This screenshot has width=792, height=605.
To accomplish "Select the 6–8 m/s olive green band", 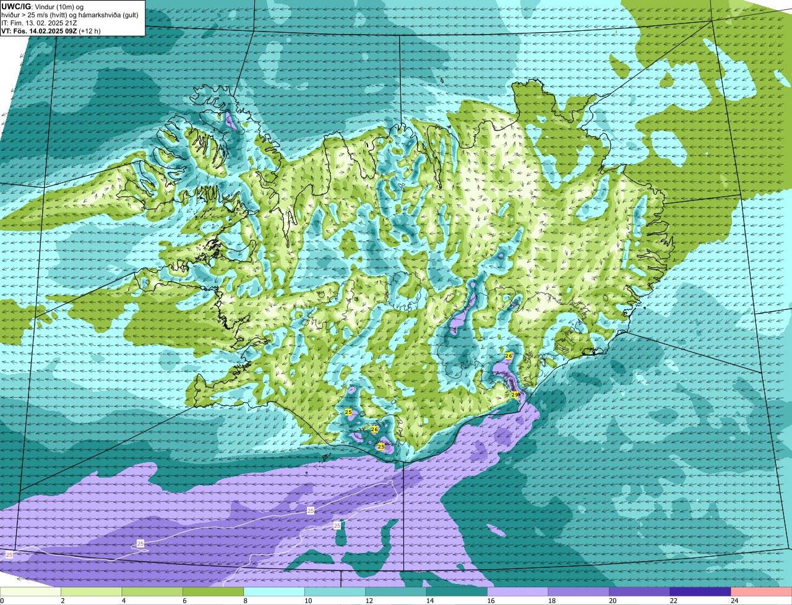I will [x=213, y=591].
